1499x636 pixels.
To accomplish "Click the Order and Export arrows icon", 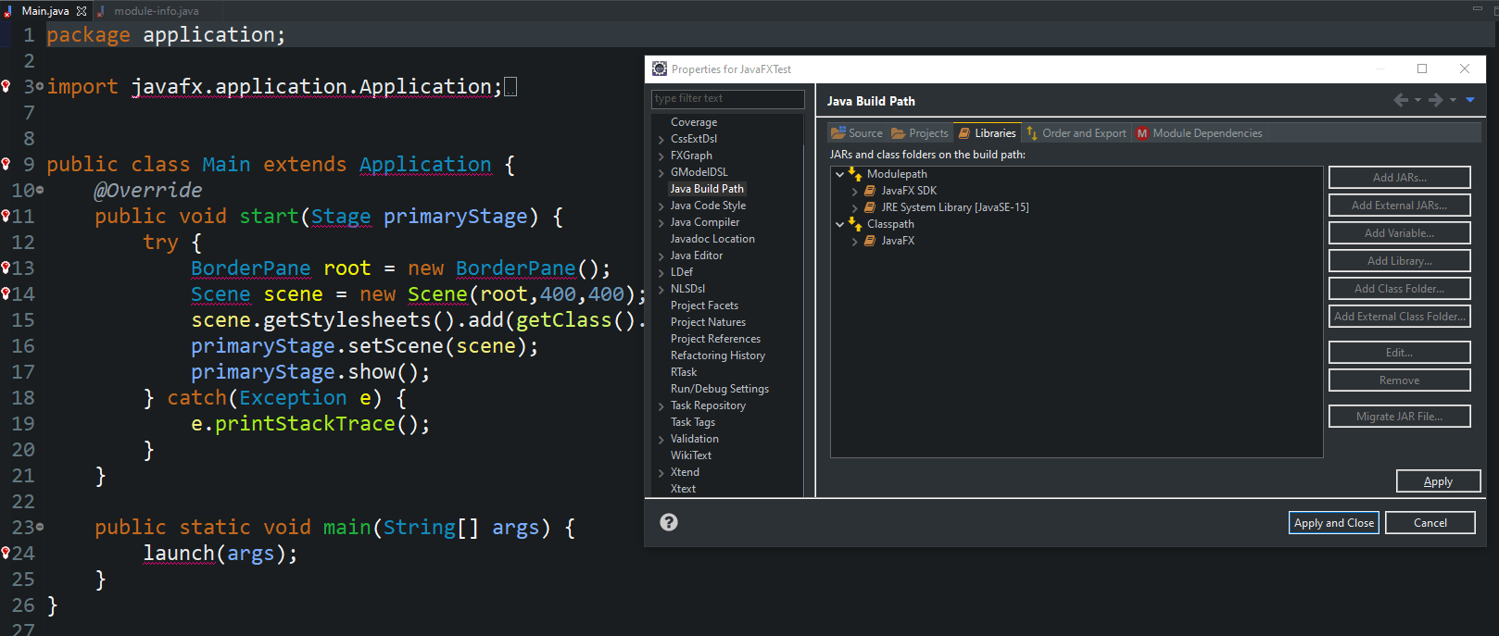I will 1032,133.
